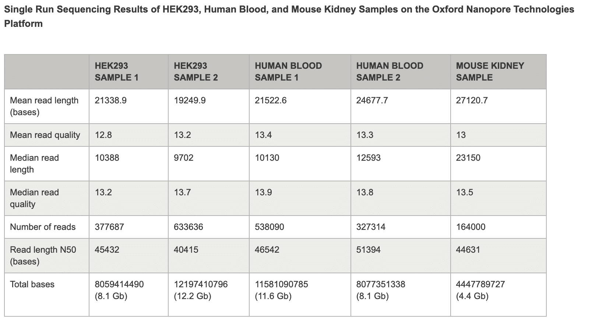Image resolution: width=606 pixels, height=334 pixels.
Task: Click the 23150 median read length value
Action: (x=468, y=158)
